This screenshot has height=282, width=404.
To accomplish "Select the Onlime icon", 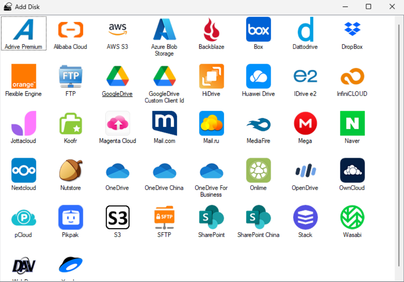I will pos(258,170).
